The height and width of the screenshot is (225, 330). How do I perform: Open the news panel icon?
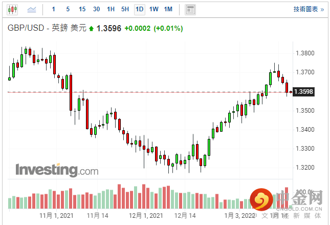tap(190, 9)
